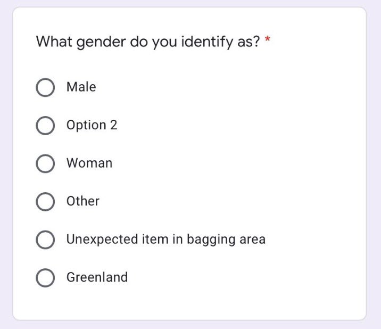Click the digit 2 in the Option 2 label
The width and height of the screenshot is (381, 329).
pyautogui.click(x=113, y=125)
